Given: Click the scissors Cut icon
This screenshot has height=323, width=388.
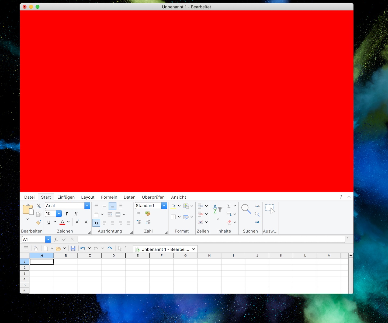Looking at the screenshot, I should point(39,206).
